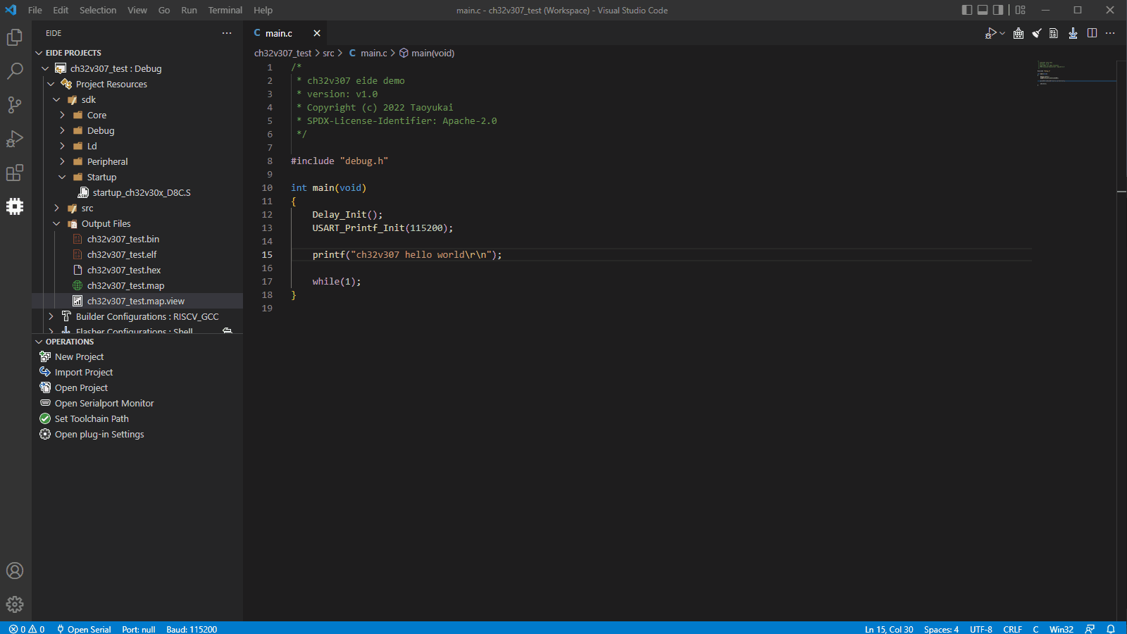Open the Run menu
Viewport: 1127px width, 634px height.
(189, 10)
